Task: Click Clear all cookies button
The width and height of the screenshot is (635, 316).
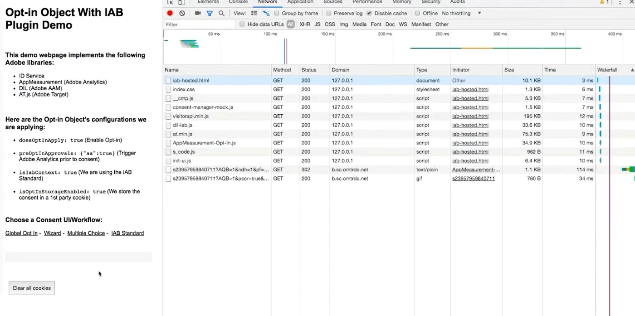Action: point(32,288)
